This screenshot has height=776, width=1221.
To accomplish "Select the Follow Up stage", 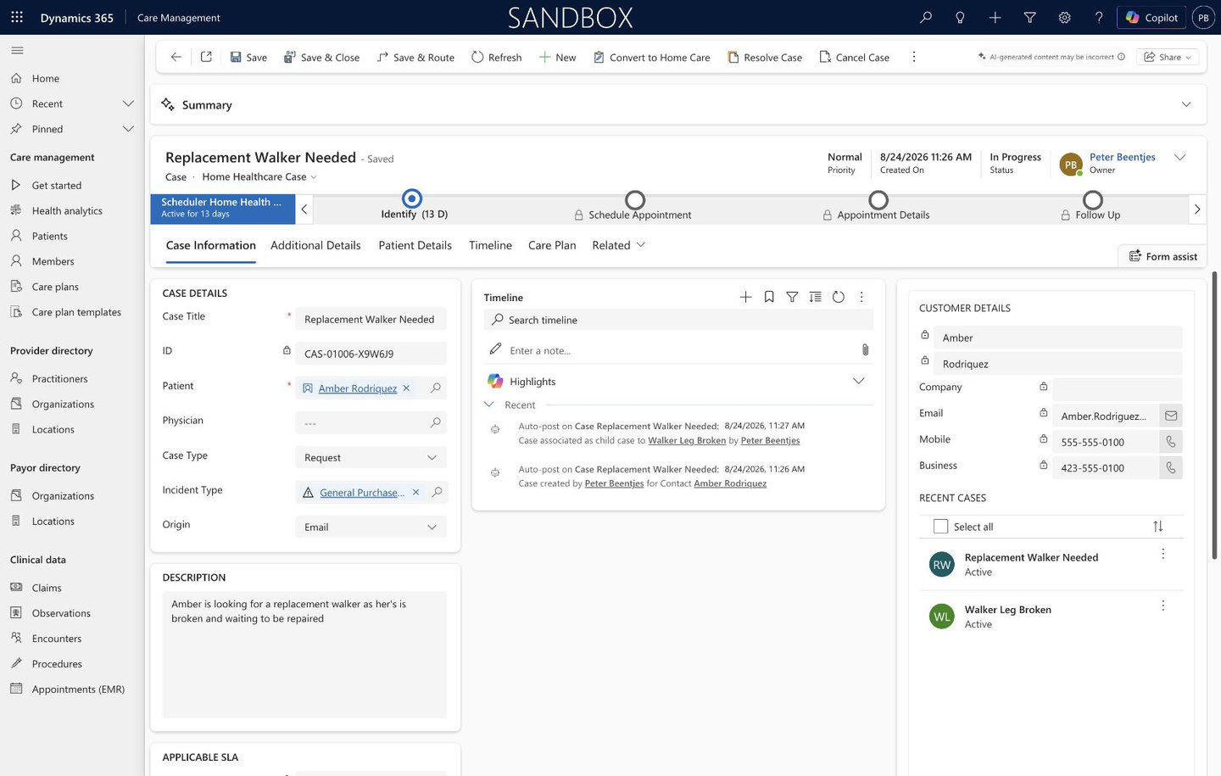I will click(x=1093, y=200).
